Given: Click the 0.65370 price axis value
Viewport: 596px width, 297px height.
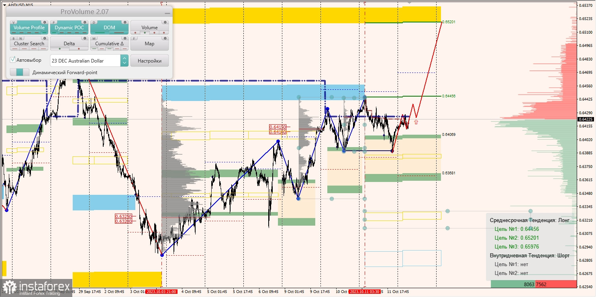Looking at the screenshot, I should pyautogui.click(x=586, y=5).
